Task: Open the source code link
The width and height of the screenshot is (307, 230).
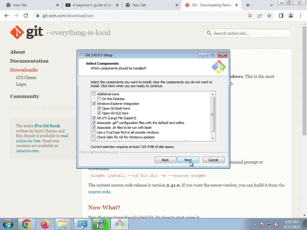Action: pos(186,188)
